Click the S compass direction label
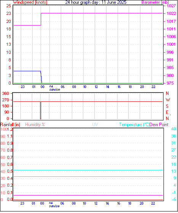 click(167, 106)
